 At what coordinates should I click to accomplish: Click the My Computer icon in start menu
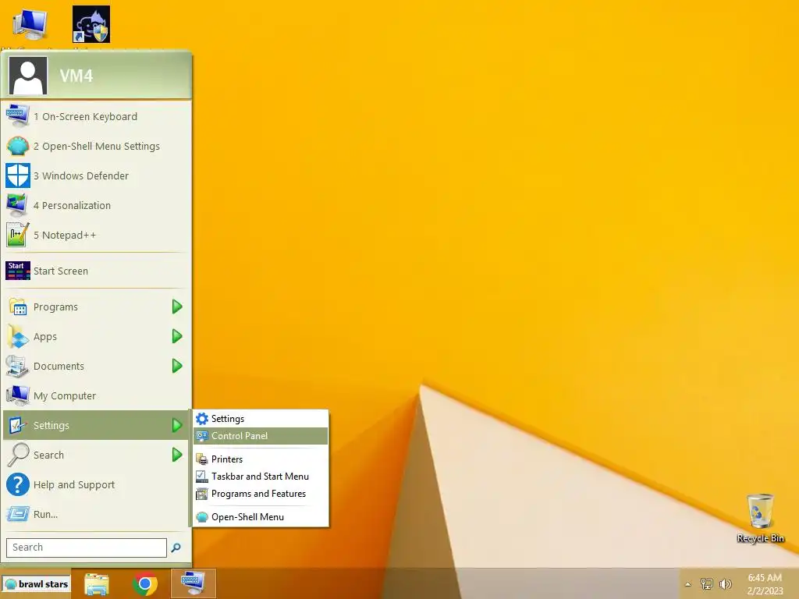(x=17, y=395)
